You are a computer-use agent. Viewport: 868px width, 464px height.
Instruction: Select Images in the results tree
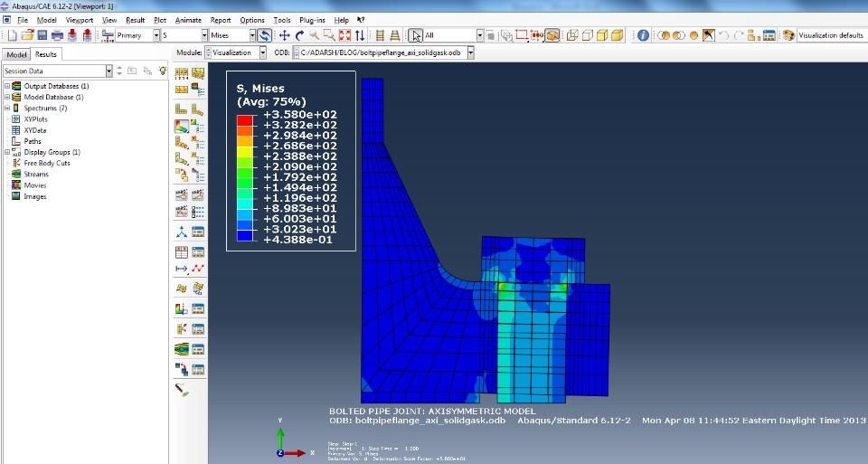coord(35,196)
